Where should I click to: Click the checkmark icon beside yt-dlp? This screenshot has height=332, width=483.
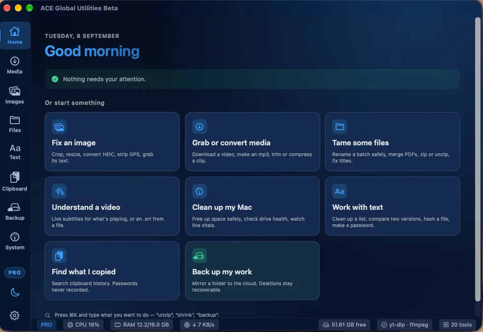(384, 325)
